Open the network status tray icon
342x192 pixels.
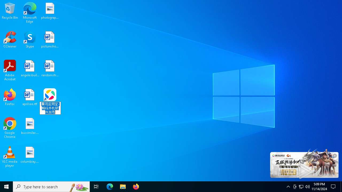point(301,187)
